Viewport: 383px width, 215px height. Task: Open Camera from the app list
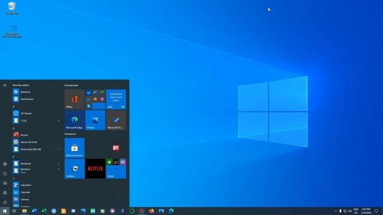coord(37,199)
